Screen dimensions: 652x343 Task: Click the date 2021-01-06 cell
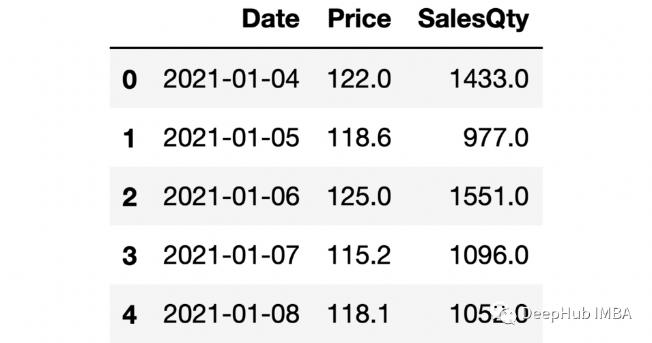[231, 197]
